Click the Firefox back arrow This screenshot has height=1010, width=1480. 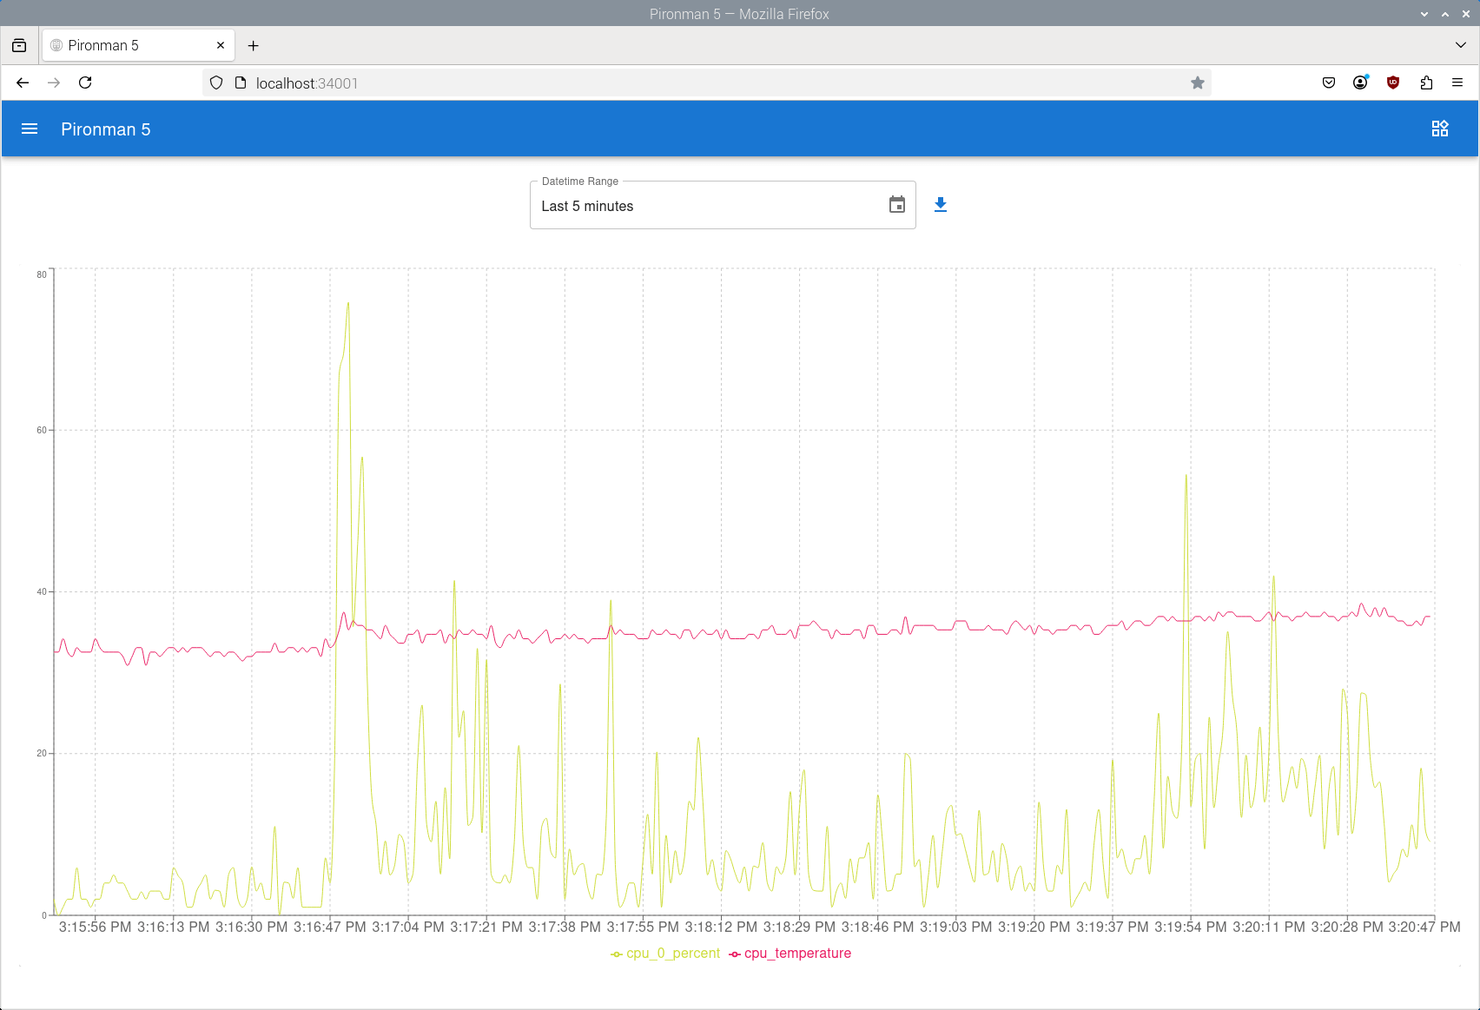[x=23, y=83]
